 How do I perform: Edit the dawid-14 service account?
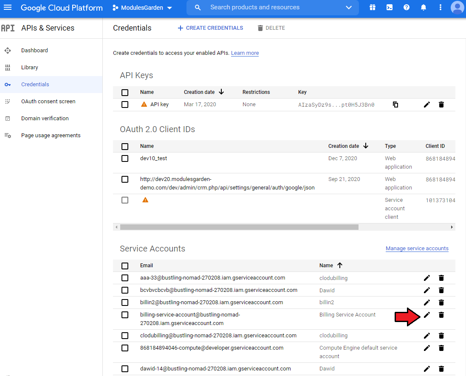(x=427, y=369)
